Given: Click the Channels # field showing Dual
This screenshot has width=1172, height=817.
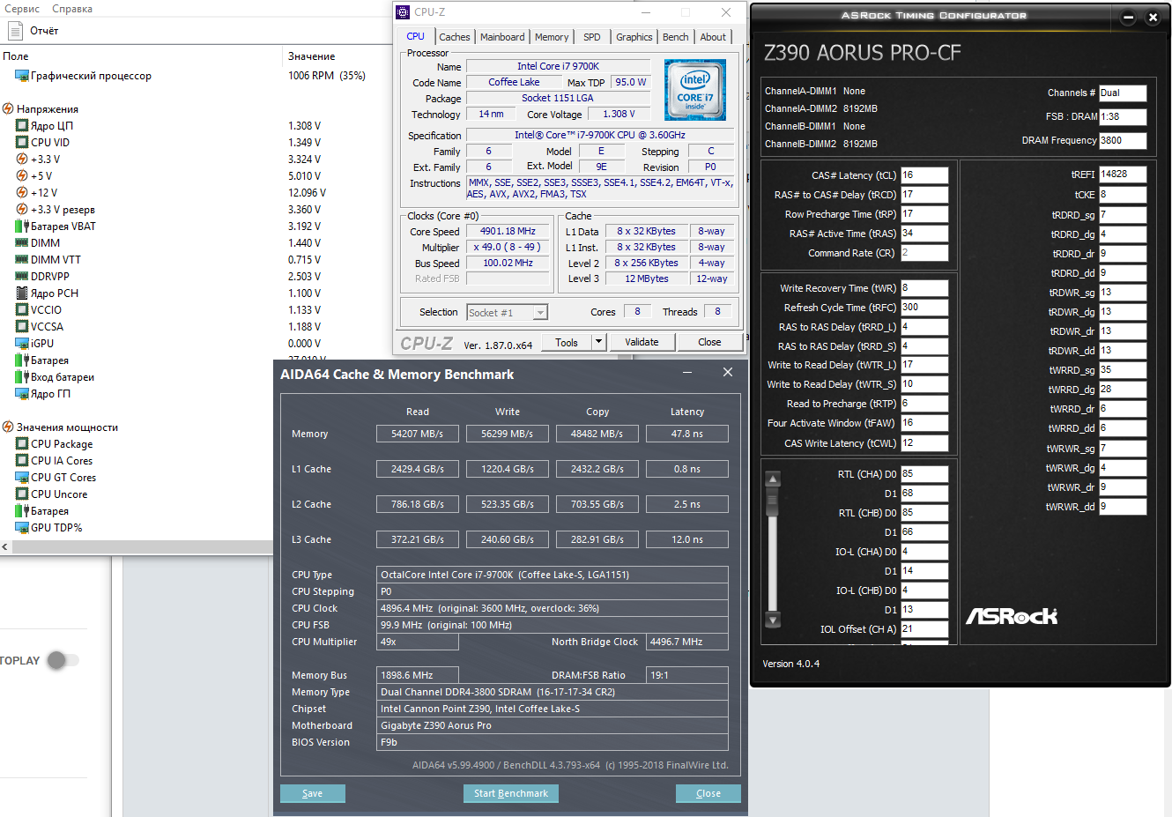Looking at the screenshot, I should tap(1123, 93).
